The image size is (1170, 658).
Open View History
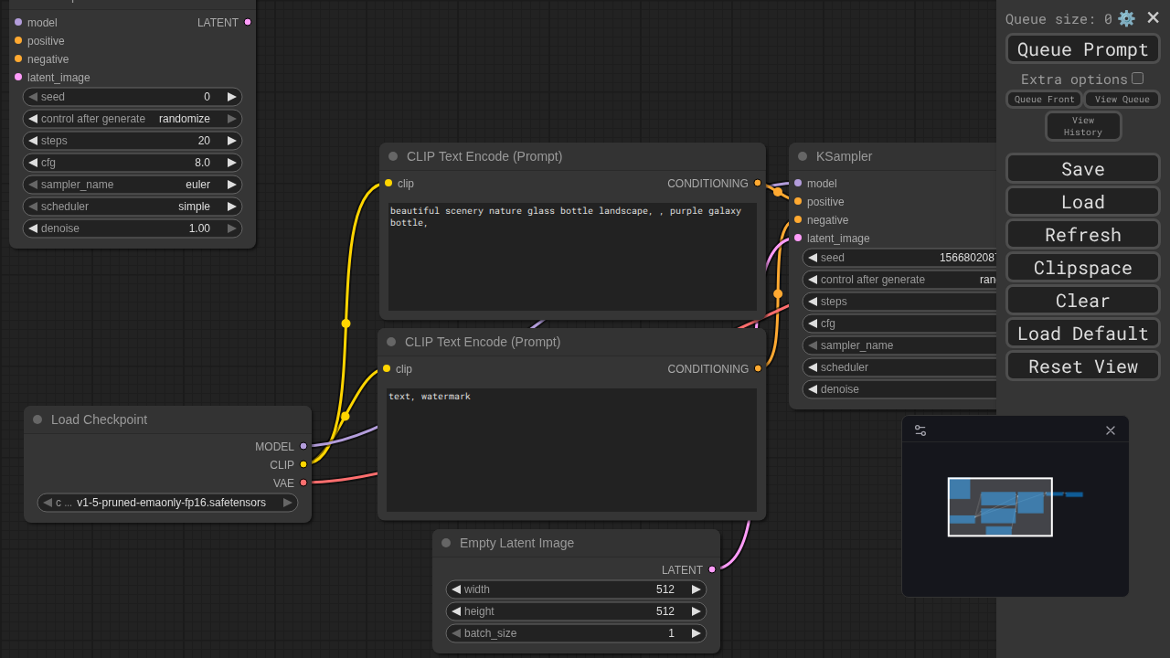(1082, 126)
